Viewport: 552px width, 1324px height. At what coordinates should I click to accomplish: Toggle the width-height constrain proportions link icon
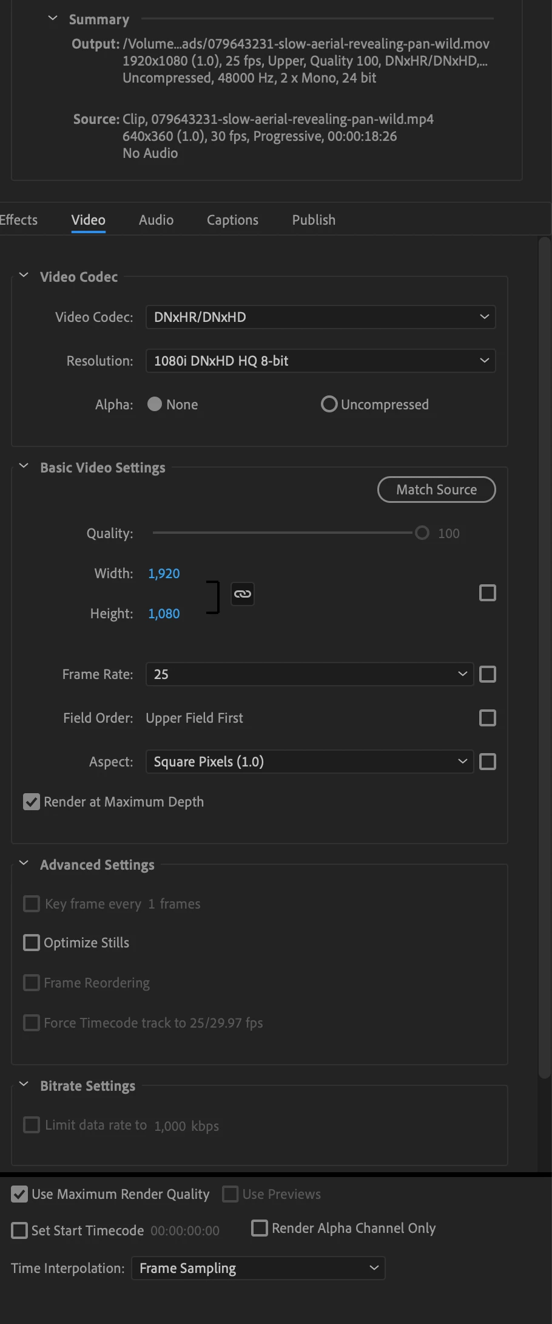pyautogui.click(x=243, y=594)
